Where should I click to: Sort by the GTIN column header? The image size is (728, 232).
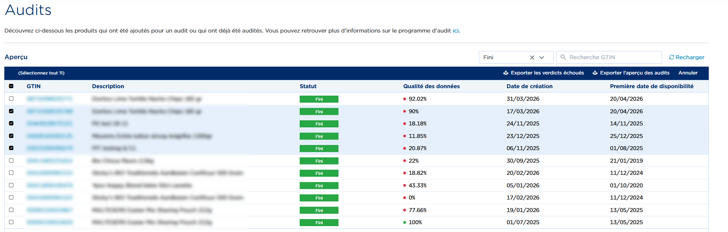pos(34,86)
